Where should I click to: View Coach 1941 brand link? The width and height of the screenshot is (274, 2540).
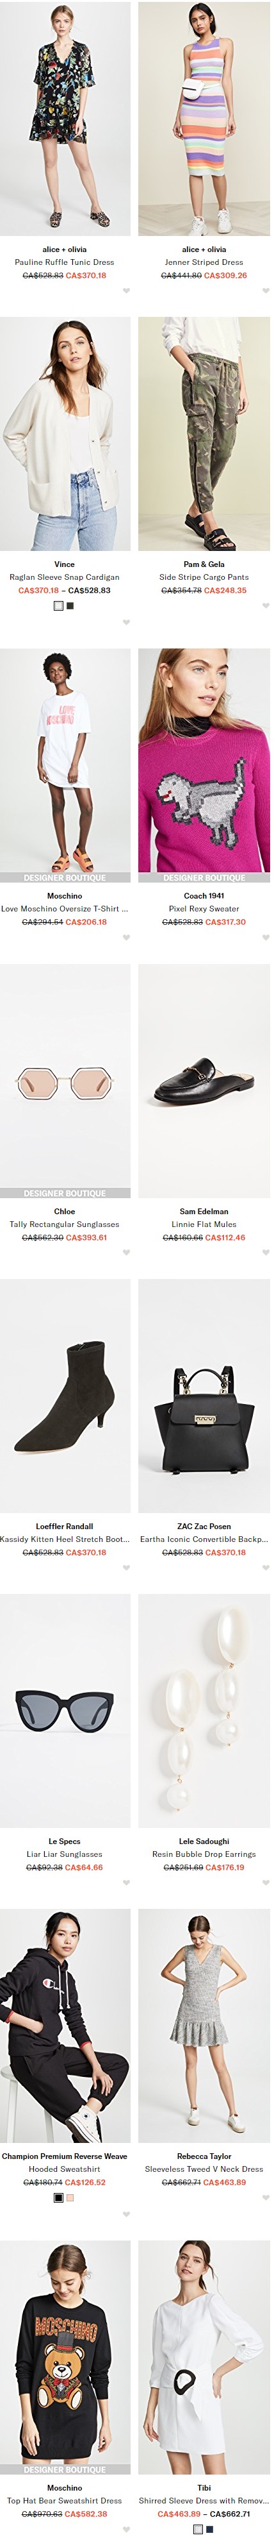pos(204,896)
